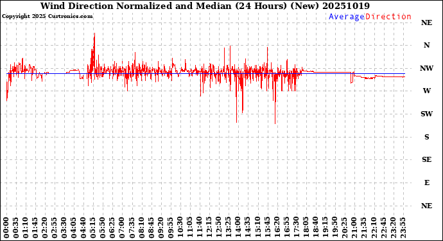Click the 10:30 time axis label
The image size is (443, 241).
[180, 228]
